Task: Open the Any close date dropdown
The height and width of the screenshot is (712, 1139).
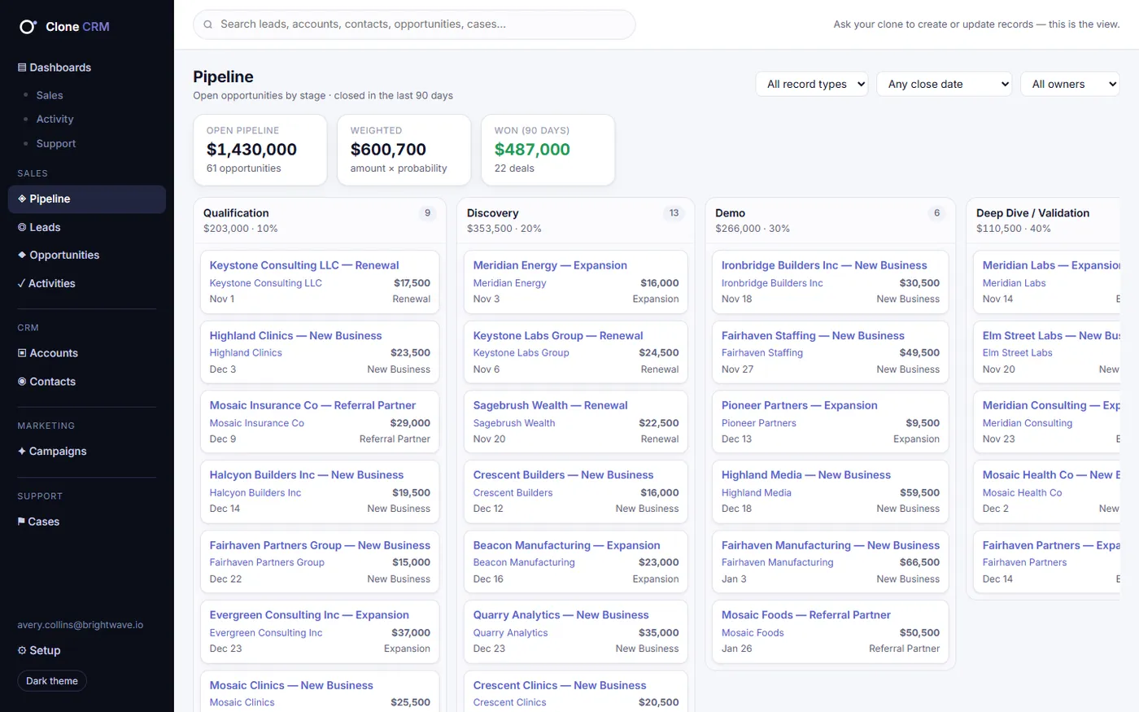Action: tap(944, 84)
